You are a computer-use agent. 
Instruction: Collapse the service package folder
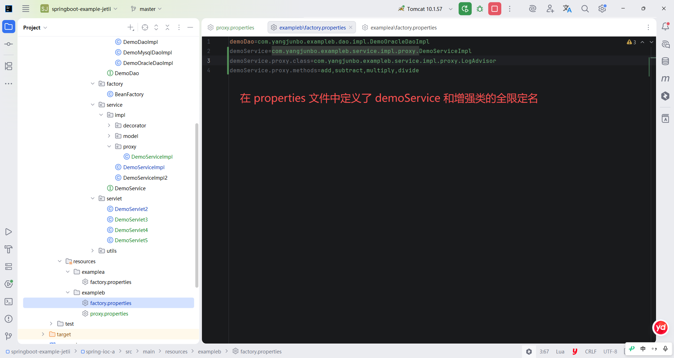[93, 105]
